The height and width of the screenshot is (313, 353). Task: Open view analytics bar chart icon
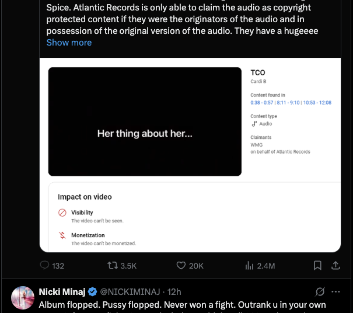pos(249,265)
